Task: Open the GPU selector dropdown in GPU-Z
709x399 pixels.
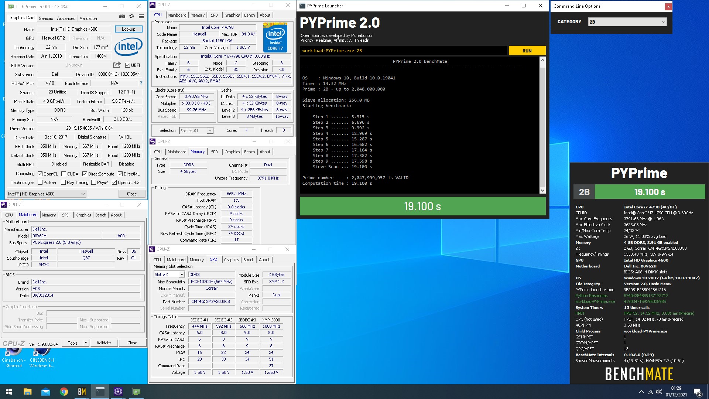Action: point(47,194)
